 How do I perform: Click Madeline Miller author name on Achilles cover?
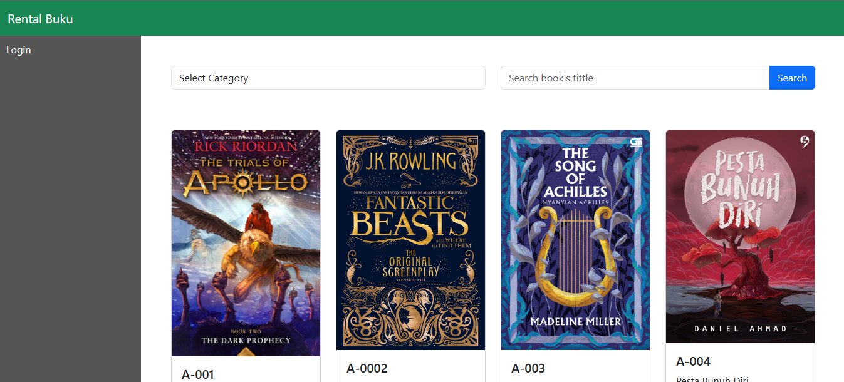pyautogui.click(x=575, y=322)
